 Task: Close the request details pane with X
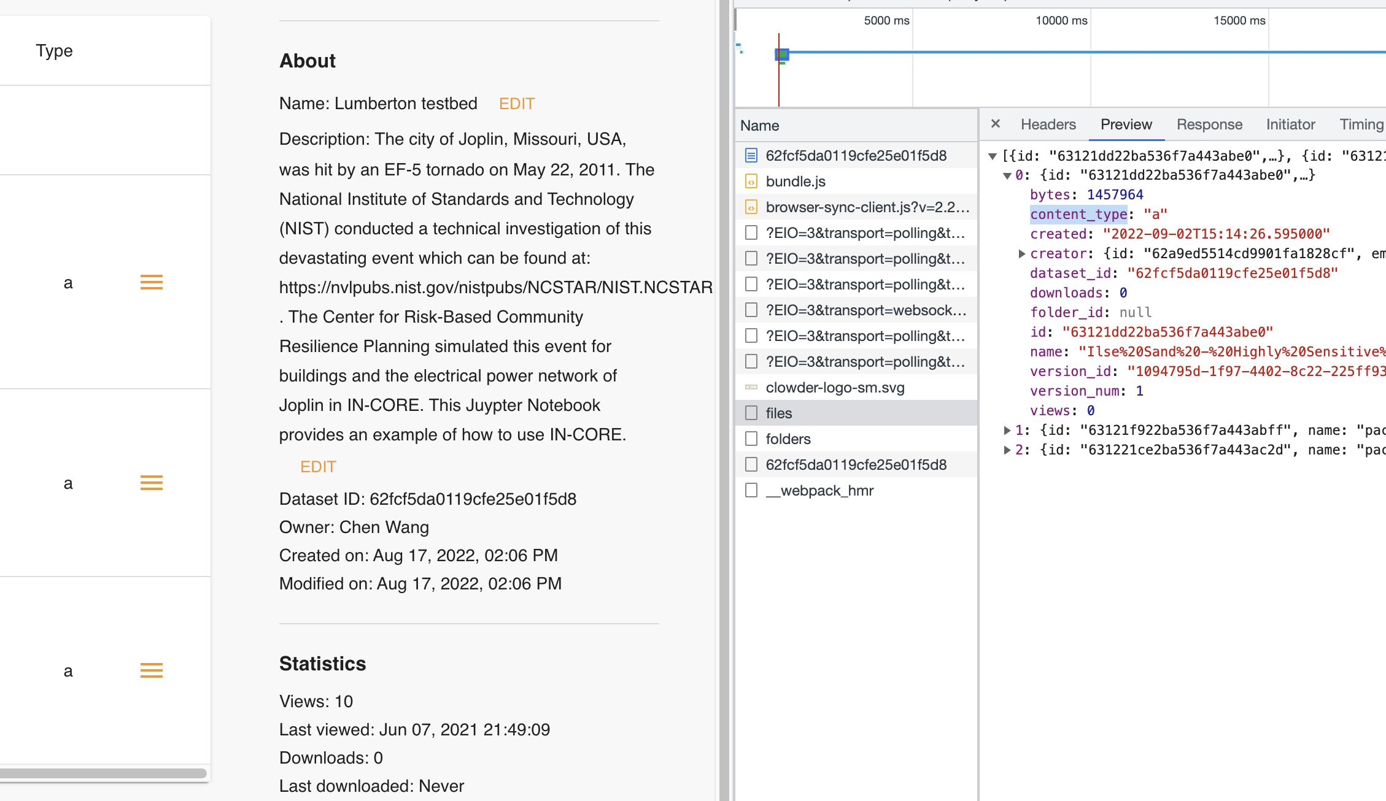tap(996, 124)
